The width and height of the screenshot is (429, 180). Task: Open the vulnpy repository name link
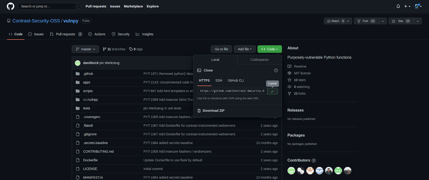tap(71, 21)
